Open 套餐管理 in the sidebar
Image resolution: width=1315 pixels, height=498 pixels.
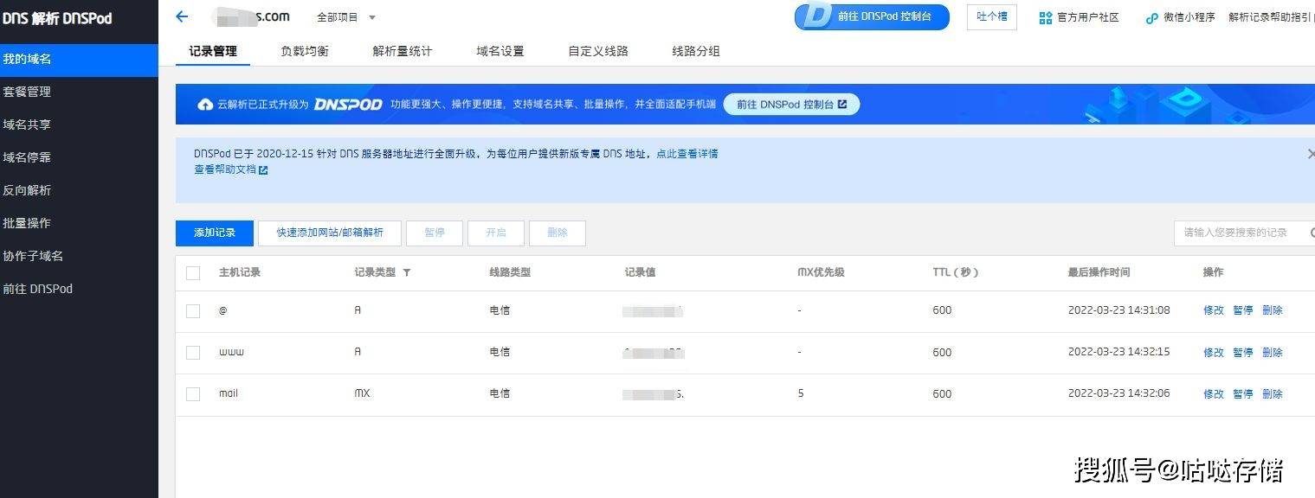[79, 92]
